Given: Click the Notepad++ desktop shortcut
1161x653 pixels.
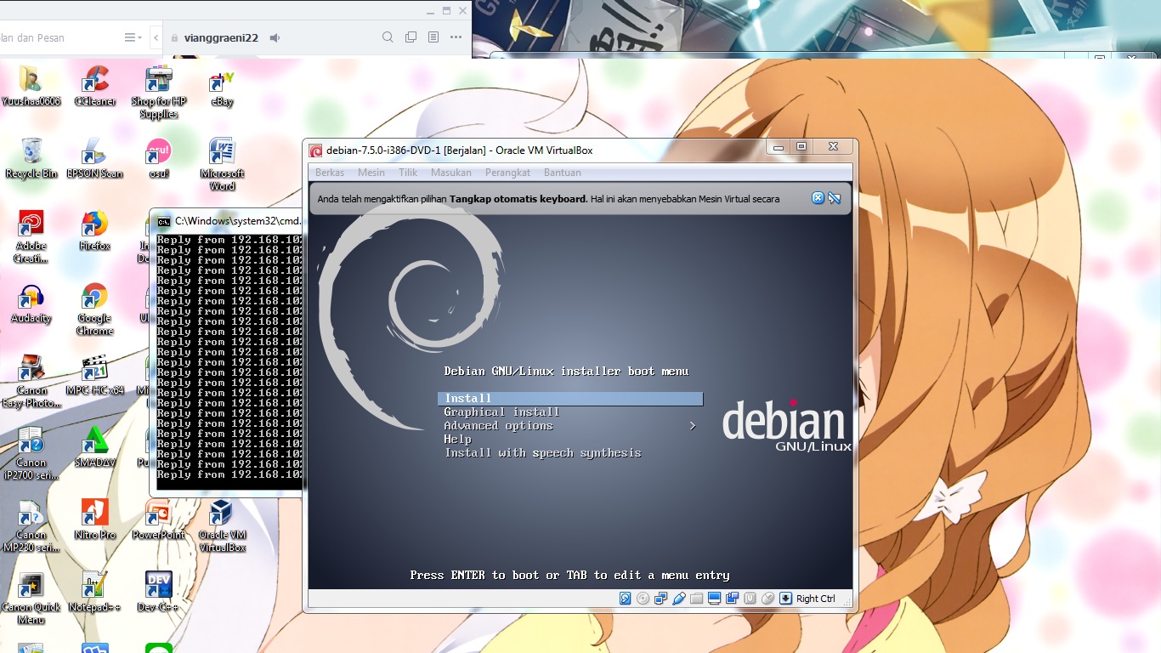Looking at the screenshot, I should [x=94, y=592].
